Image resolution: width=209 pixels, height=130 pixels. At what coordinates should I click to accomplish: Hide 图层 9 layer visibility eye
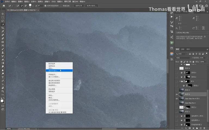(x=177, y=94)
